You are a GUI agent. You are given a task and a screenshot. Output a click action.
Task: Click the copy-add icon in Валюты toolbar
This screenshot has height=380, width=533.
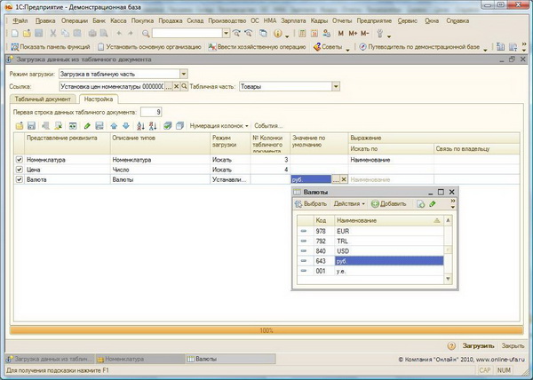click(421, 204)
